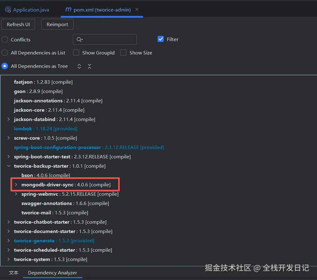Select tworice-document-starter : 1.5.3 text

(x=63, y=231)
